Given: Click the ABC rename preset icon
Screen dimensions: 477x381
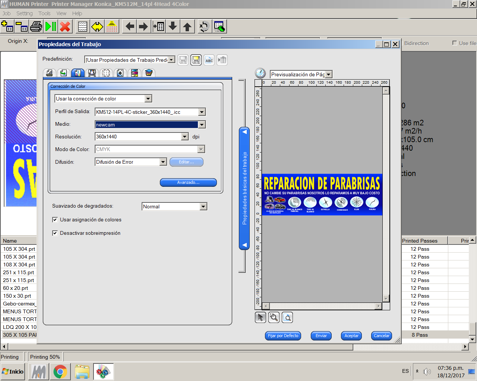Looking at the screenshot, I should tap(209, 60).
